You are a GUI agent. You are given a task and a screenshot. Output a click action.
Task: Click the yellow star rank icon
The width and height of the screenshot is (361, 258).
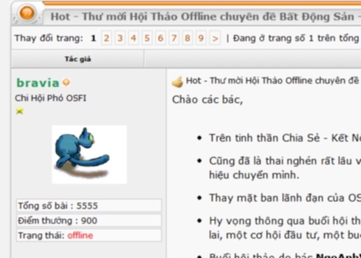[x=20, y=110]
